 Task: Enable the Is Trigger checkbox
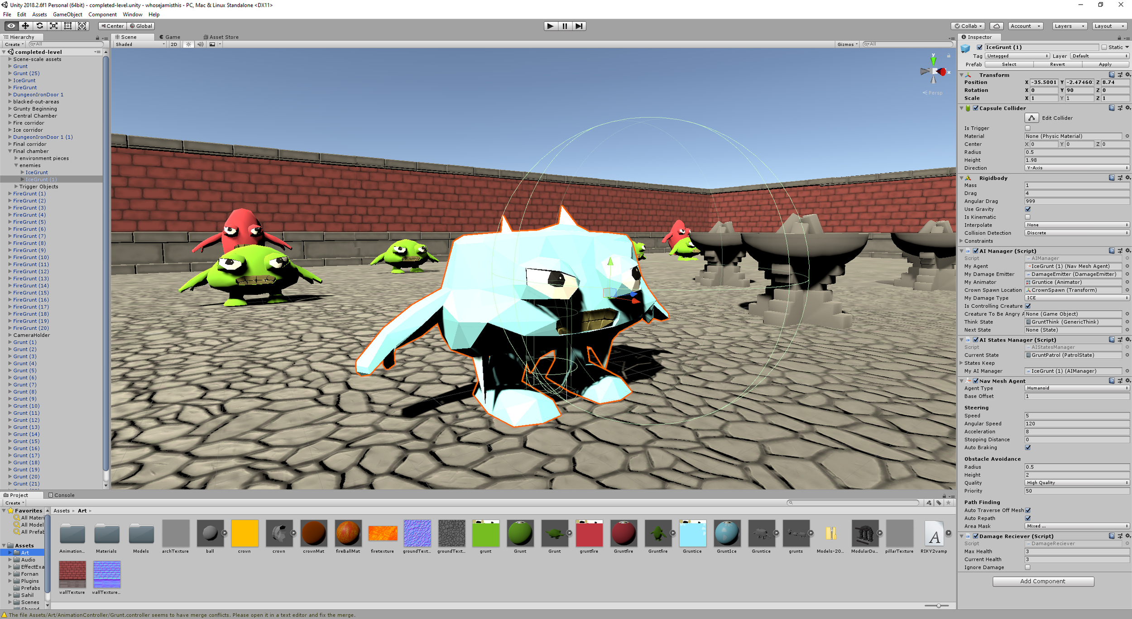tap(1027, 128)
